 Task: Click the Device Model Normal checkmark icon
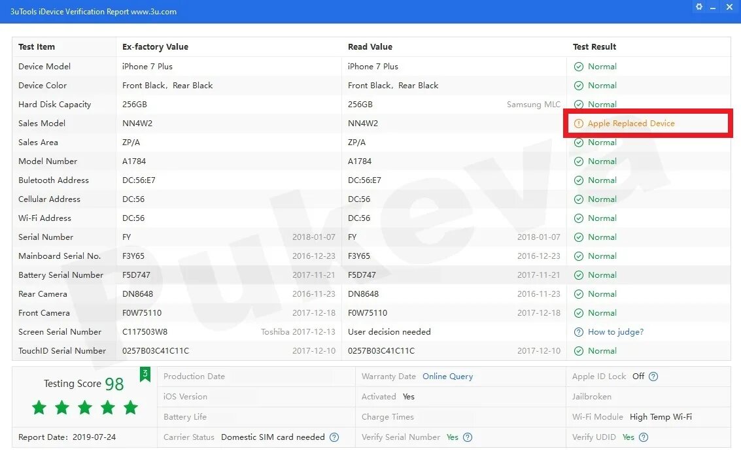coord(578,67)
